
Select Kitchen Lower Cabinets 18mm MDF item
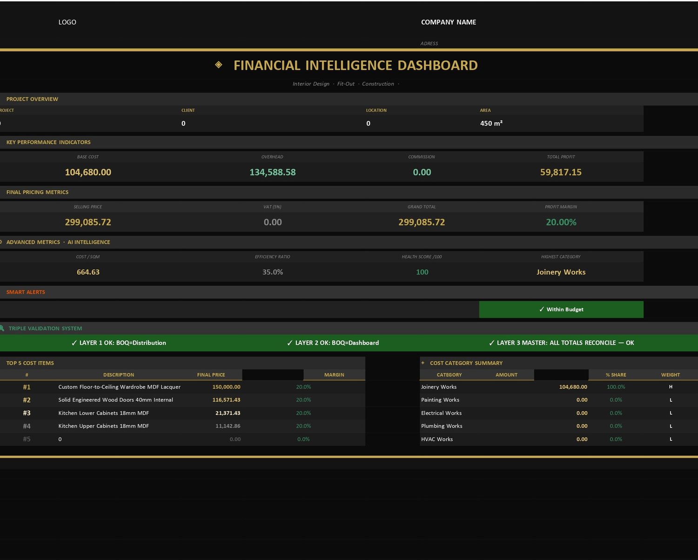pos(104,413)
